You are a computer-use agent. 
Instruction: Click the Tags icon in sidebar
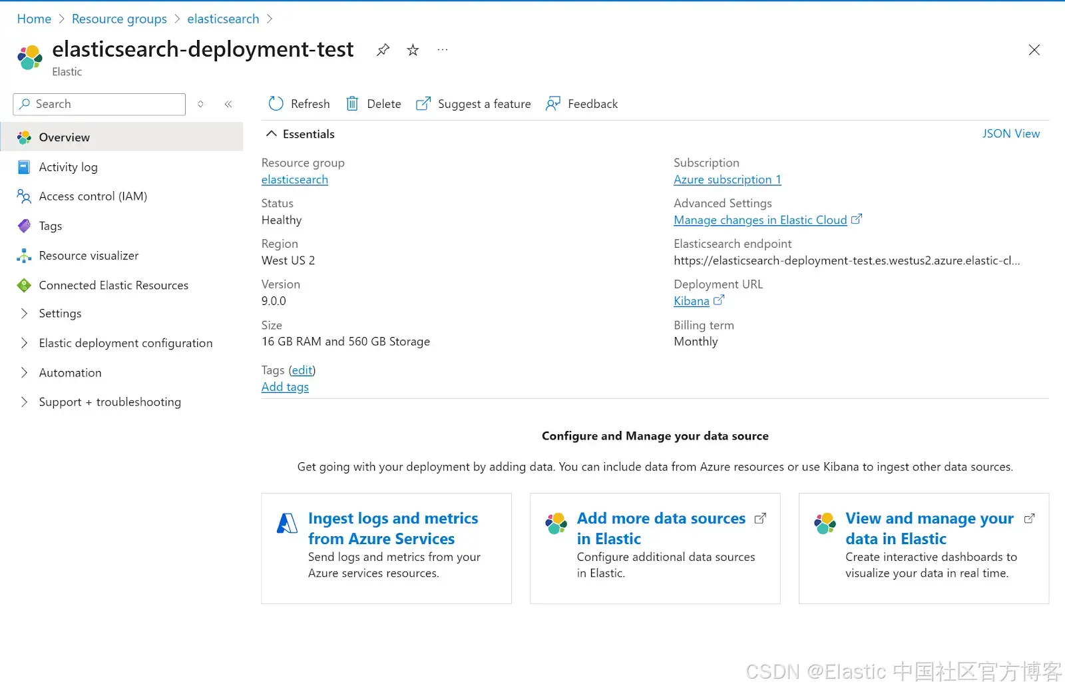point(24,226)
